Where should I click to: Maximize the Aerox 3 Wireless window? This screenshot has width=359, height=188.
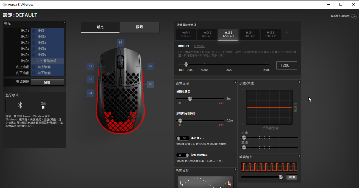coord(341,4)
